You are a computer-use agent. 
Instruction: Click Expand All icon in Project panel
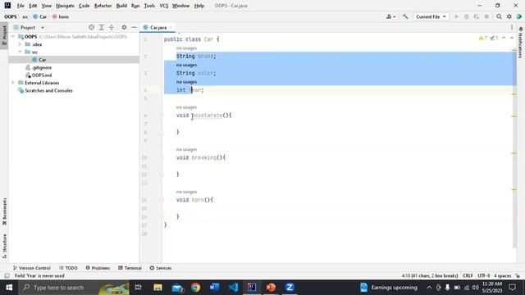102,27
